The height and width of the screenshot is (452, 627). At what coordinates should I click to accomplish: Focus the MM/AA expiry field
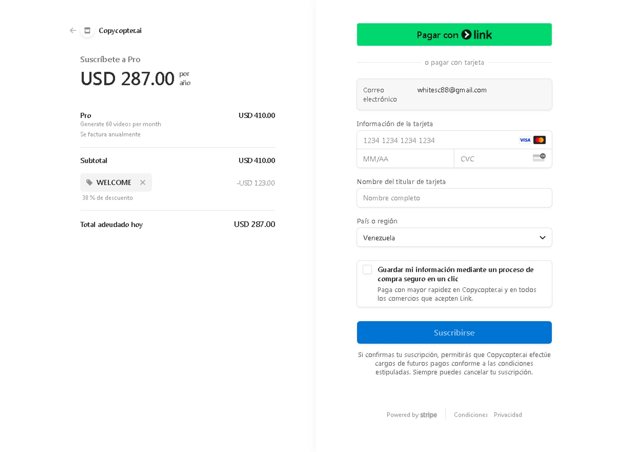pos(405,159)
